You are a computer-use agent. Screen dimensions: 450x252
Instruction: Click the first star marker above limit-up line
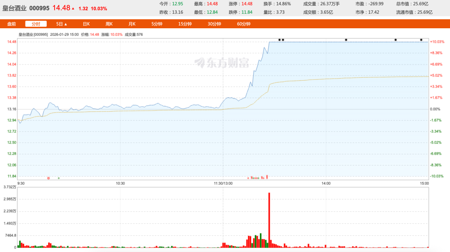[x=280, y=40]
